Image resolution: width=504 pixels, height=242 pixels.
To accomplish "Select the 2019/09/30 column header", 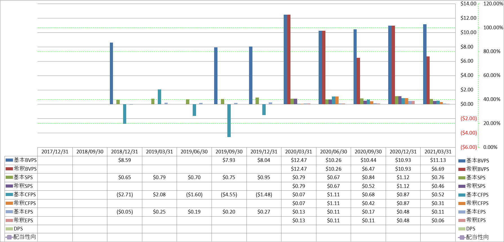I will [x=229, y=151].
